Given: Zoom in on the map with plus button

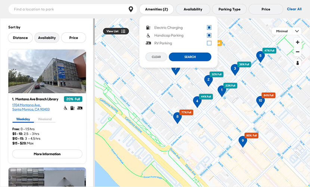Looking at the screenshot, I should (x=297, y=43).
